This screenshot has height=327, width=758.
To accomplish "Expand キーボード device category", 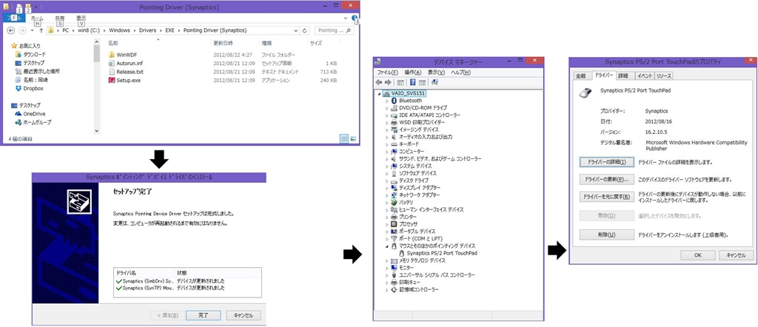I will coord(386,144).
